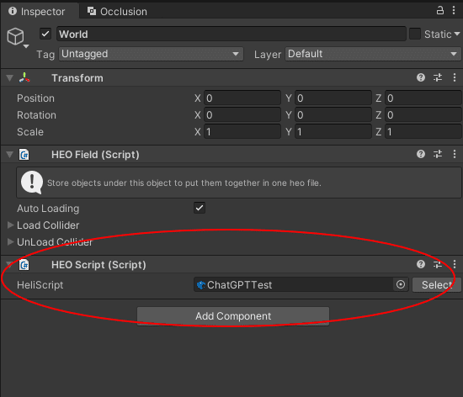Open object picker circle for HeliScript
Viewport: 463px width, 397px height.
(x=401, y=284)
